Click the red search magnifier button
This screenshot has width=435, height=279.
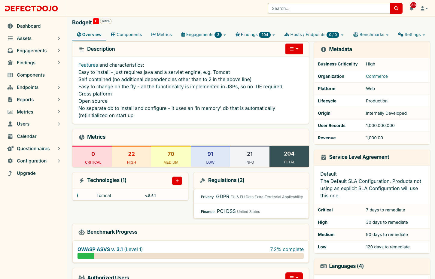tap(396, 8)
